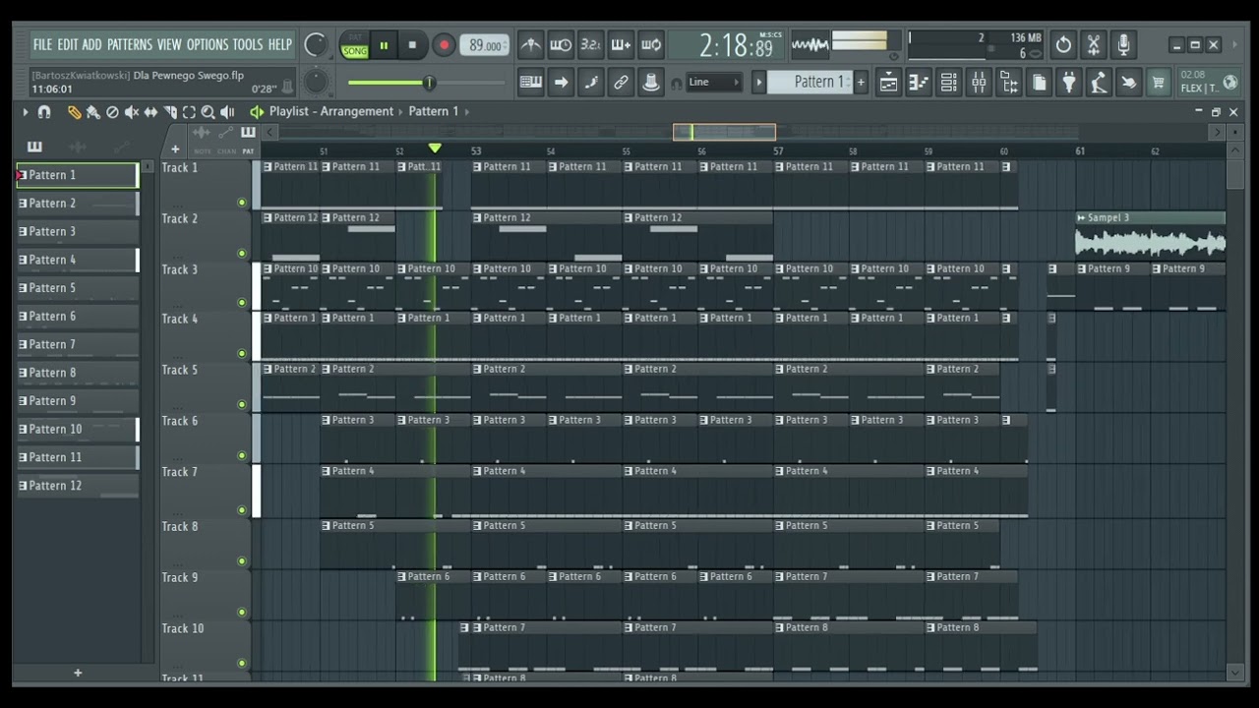
Task: Mute Track 3 with its green dot
Action: 242,303
